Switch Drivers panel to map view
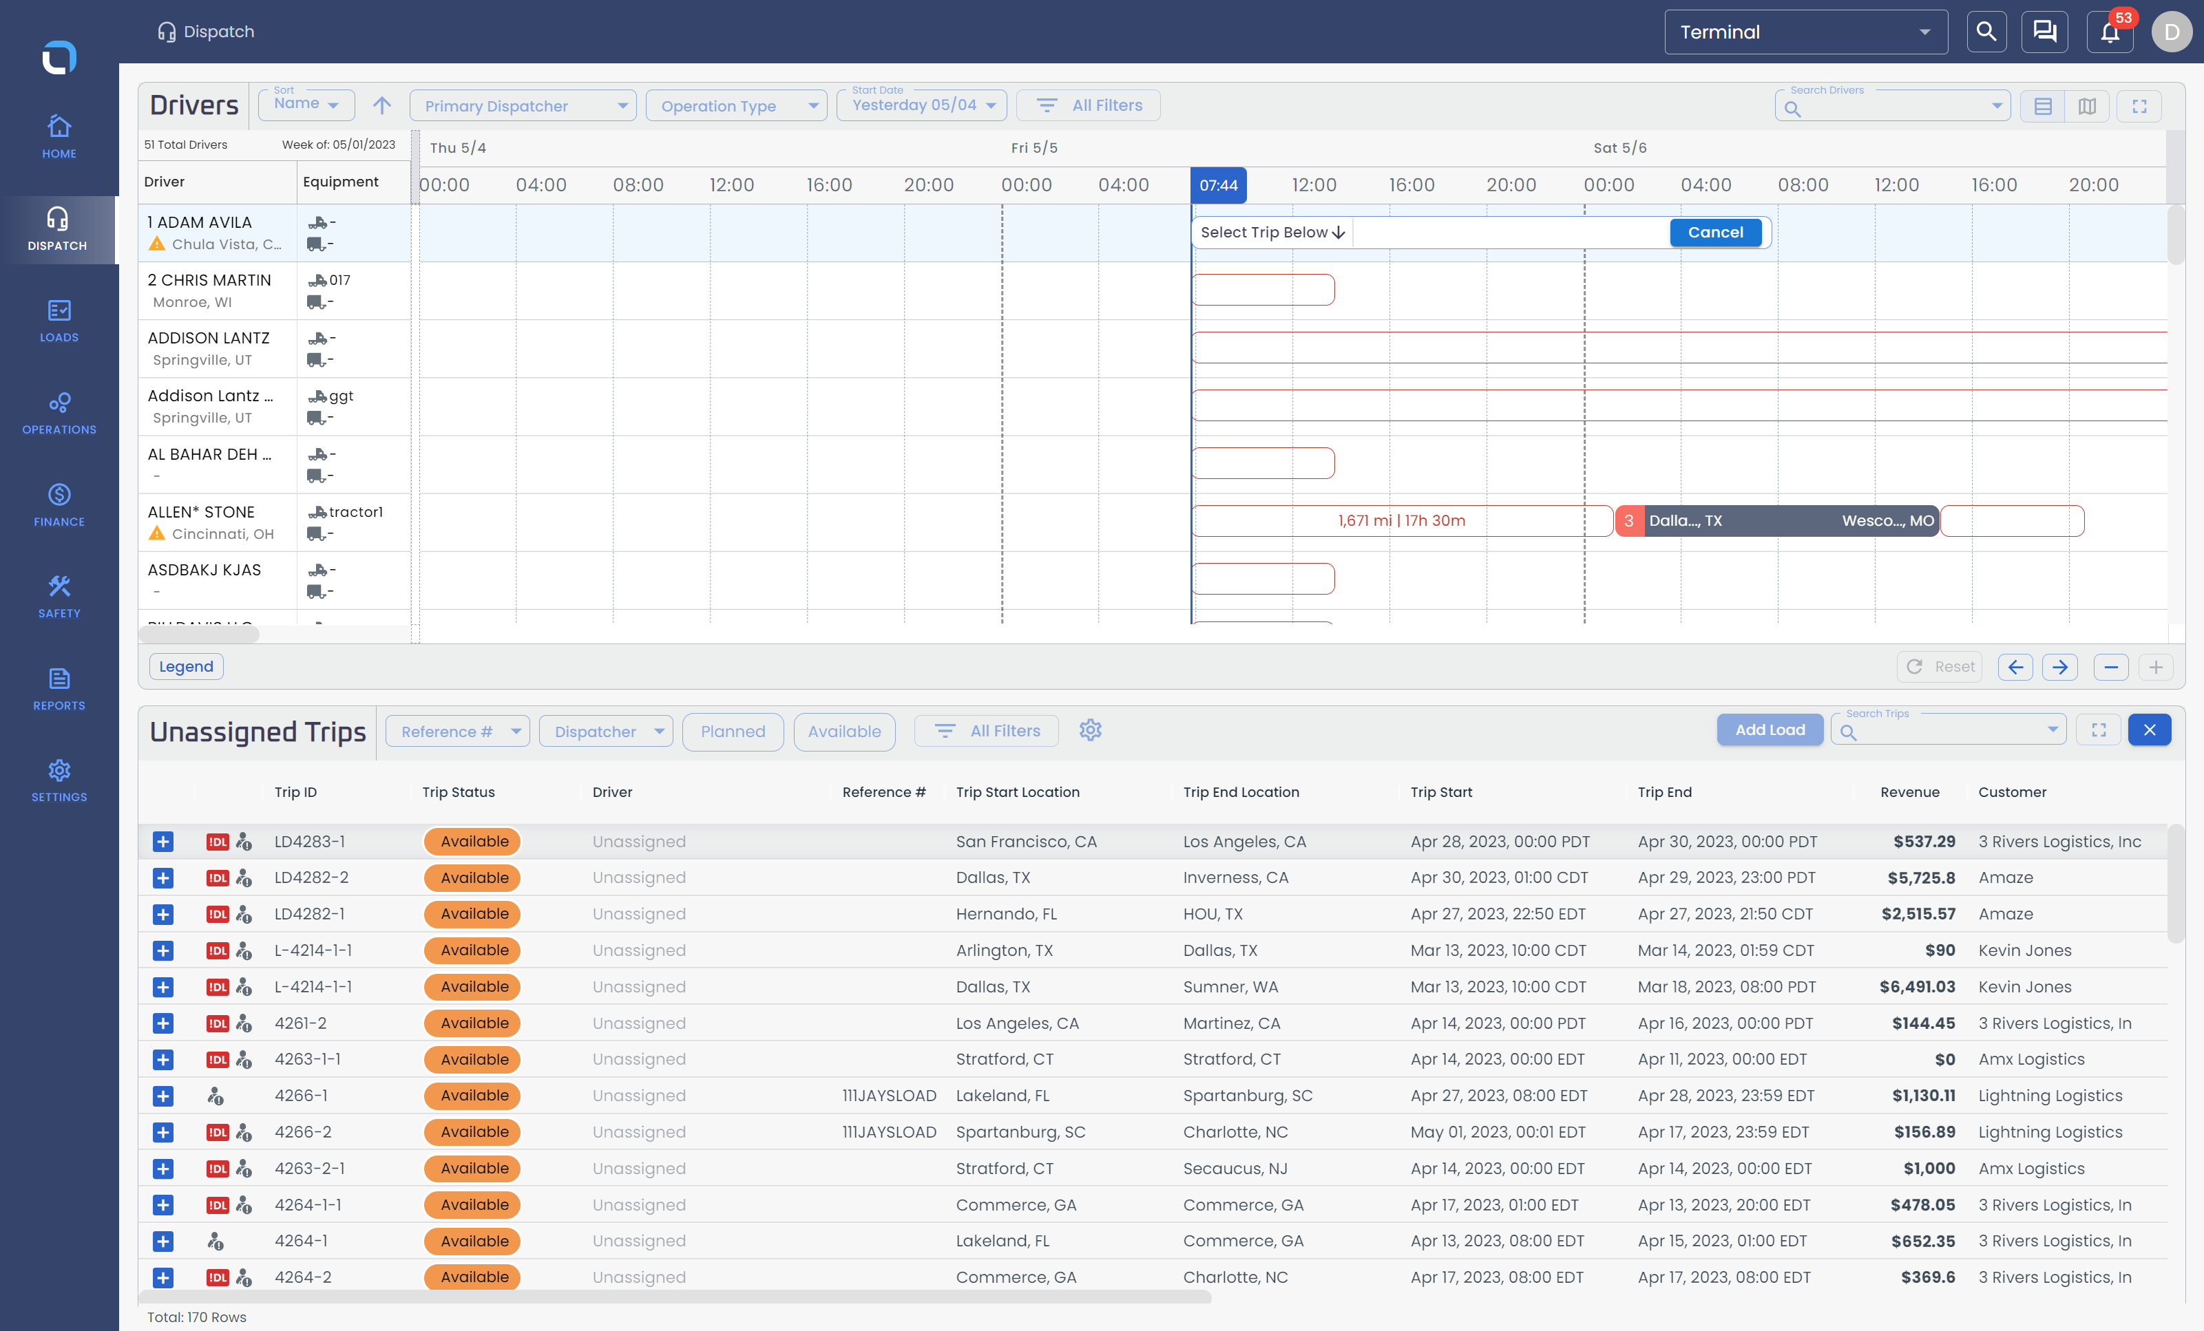The width and height of the screenshot is (2204, 1331). click(2087, 107)
